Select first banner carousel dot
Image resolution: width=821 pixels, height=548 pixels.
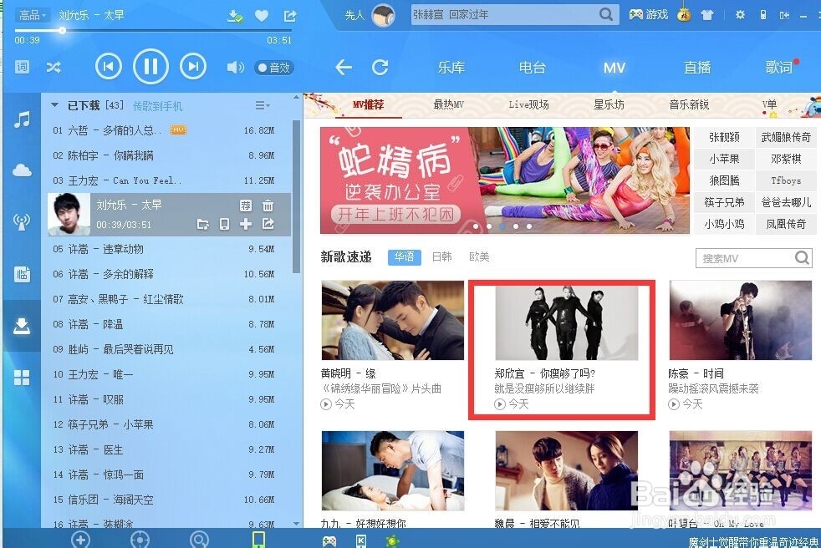(x=476, y=226)
